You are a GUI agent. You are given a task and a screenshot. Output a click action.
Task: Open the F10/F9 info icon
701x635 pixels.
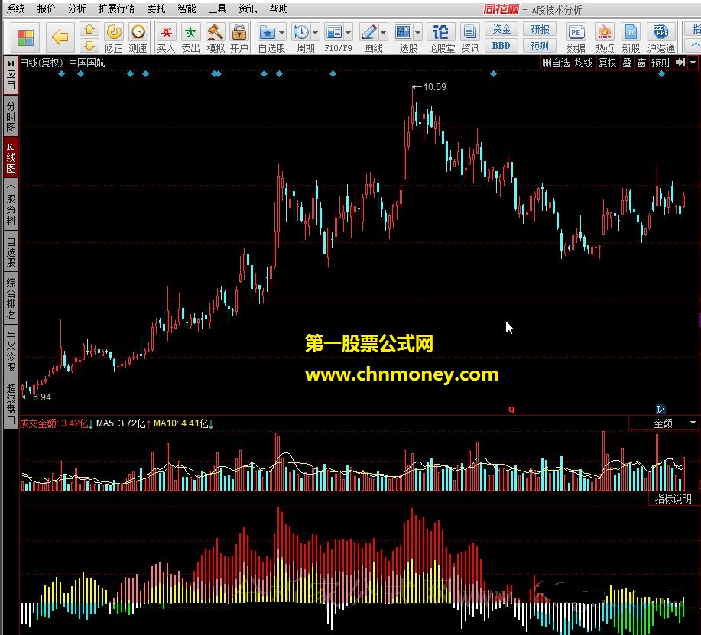click(x=334, y=33)
